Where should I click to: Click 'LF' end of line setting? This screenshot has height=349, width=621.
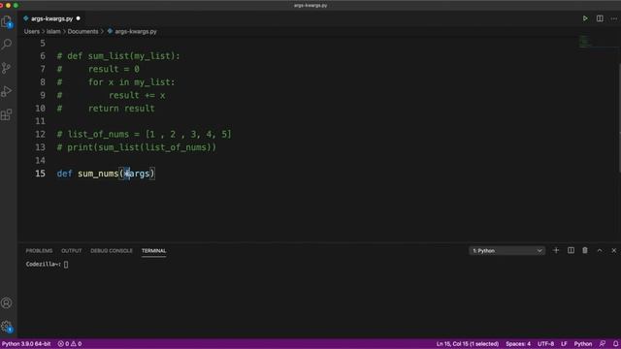564,344
